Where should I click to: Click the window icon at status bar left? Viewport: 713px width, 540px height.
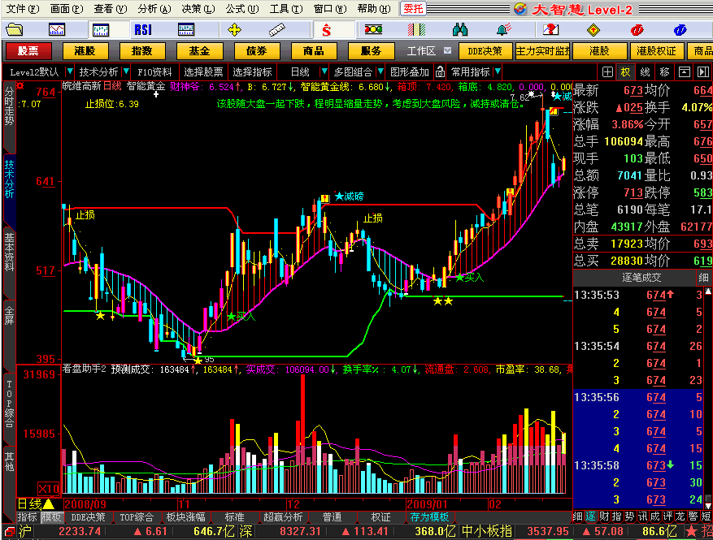pyautogui.click(x=9, y=531)
